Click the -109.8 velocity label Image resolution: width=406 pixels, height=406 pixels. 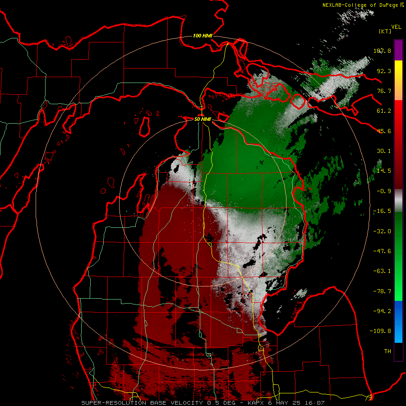pos(380,331)
